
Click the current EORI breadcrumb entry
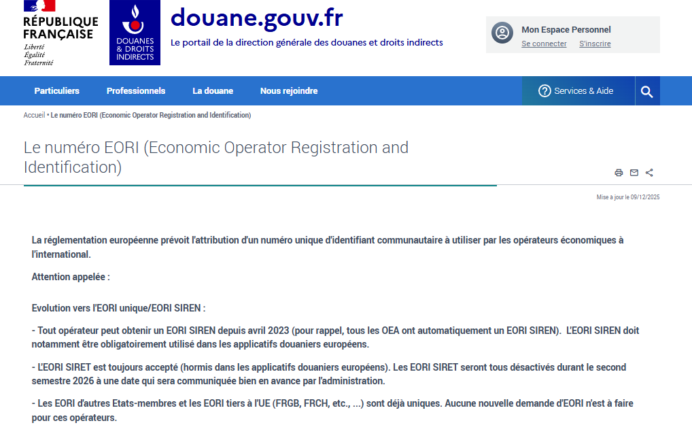(x=151, y=116)
